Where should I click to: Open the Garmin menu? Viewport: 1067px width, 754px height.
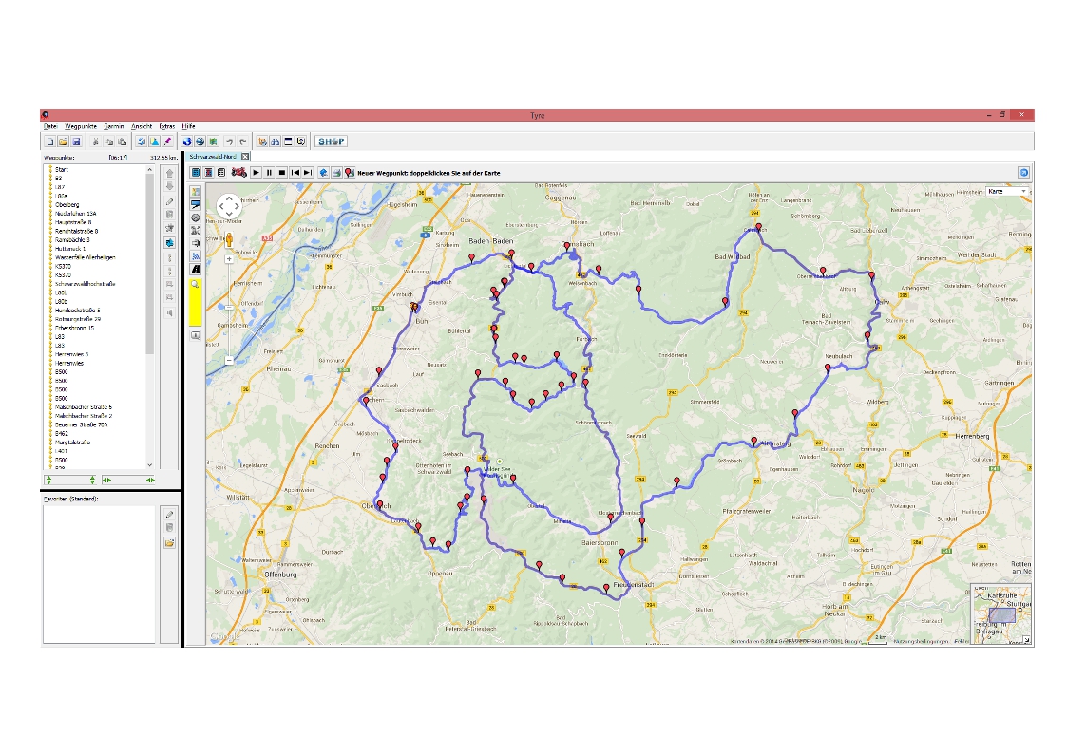[x=114, y=126]
